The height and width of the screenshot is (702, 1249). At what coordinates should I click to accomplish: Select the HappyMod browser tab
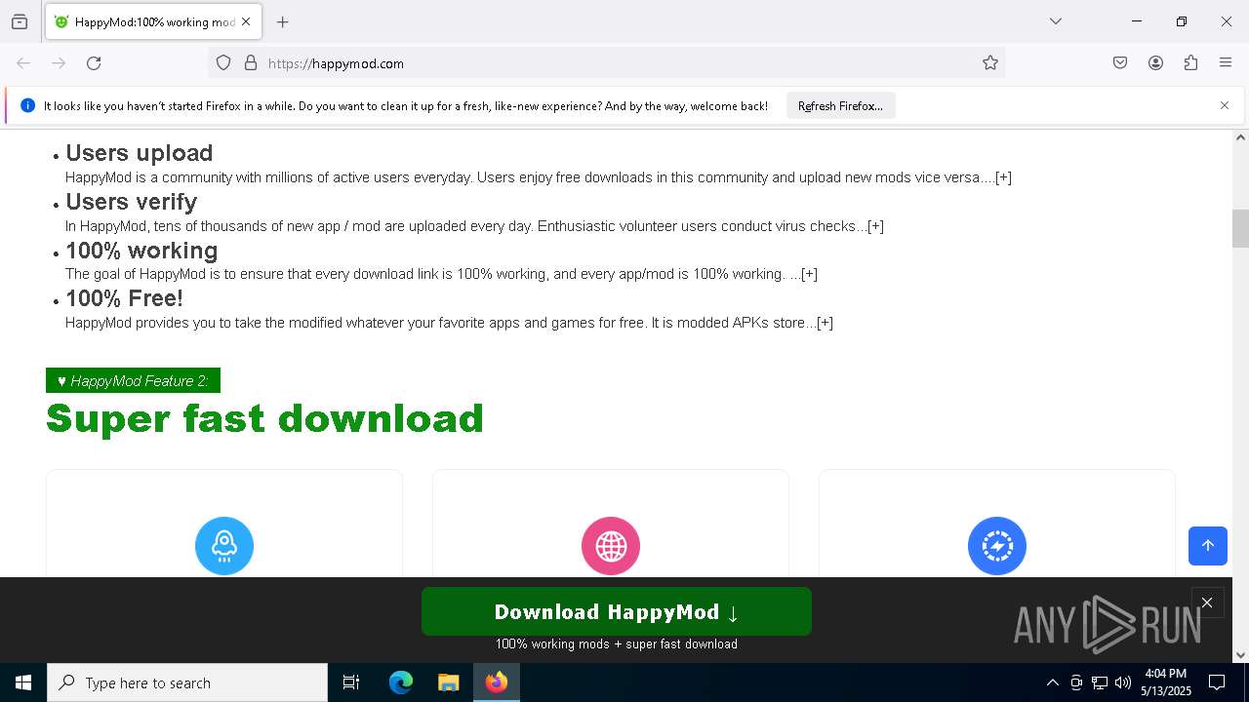[153, 21]
